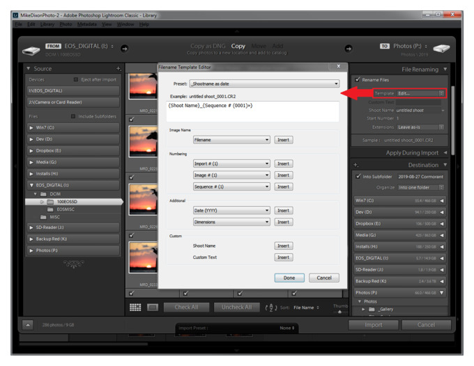Open the Preset dropdown in template editor
This screenshot has width=474, height=366.
click(x=265, y=83)
